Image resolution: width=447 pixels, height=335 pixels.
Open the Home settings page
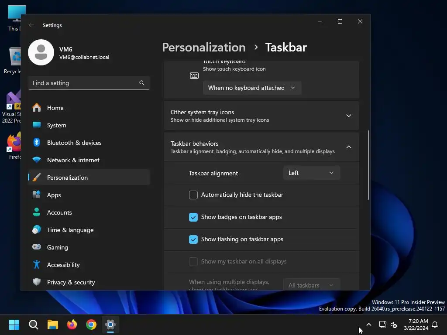point(89,108)
